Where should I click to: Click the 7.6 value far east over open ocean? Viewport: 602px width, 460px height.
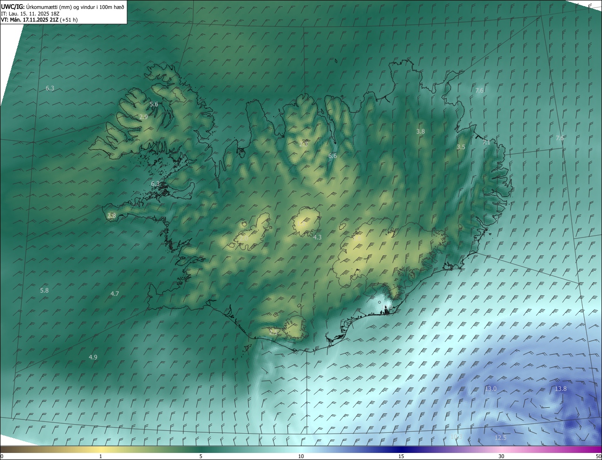[x=560, y=138]
